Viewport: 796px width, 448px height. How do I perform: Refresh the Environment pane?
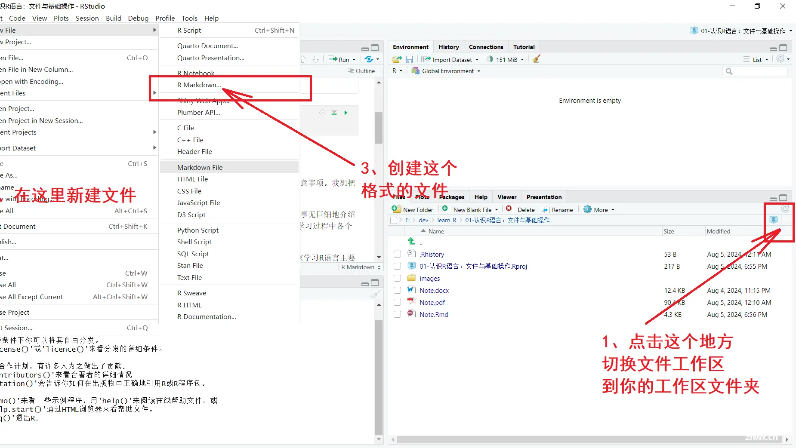coord(780,59)
